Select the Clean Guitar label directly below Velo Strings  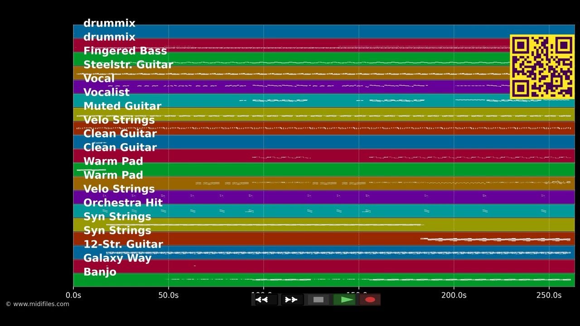point(120,134)
